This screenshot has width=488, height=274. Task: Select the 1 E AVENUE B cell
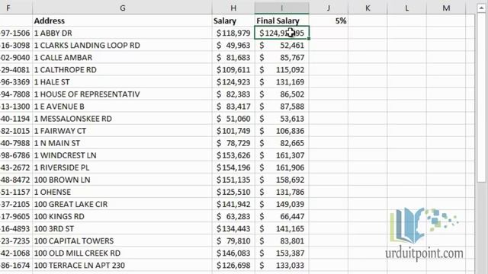pyautogui.click(x=122, y=107)
